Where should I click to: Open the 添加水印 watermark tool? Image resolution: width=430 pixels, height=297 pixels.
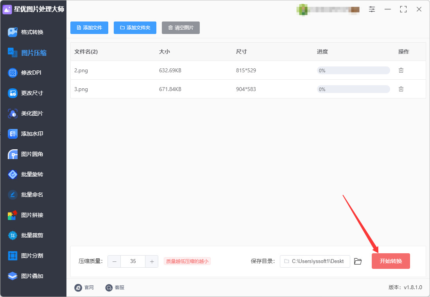[x=25, y=134]
